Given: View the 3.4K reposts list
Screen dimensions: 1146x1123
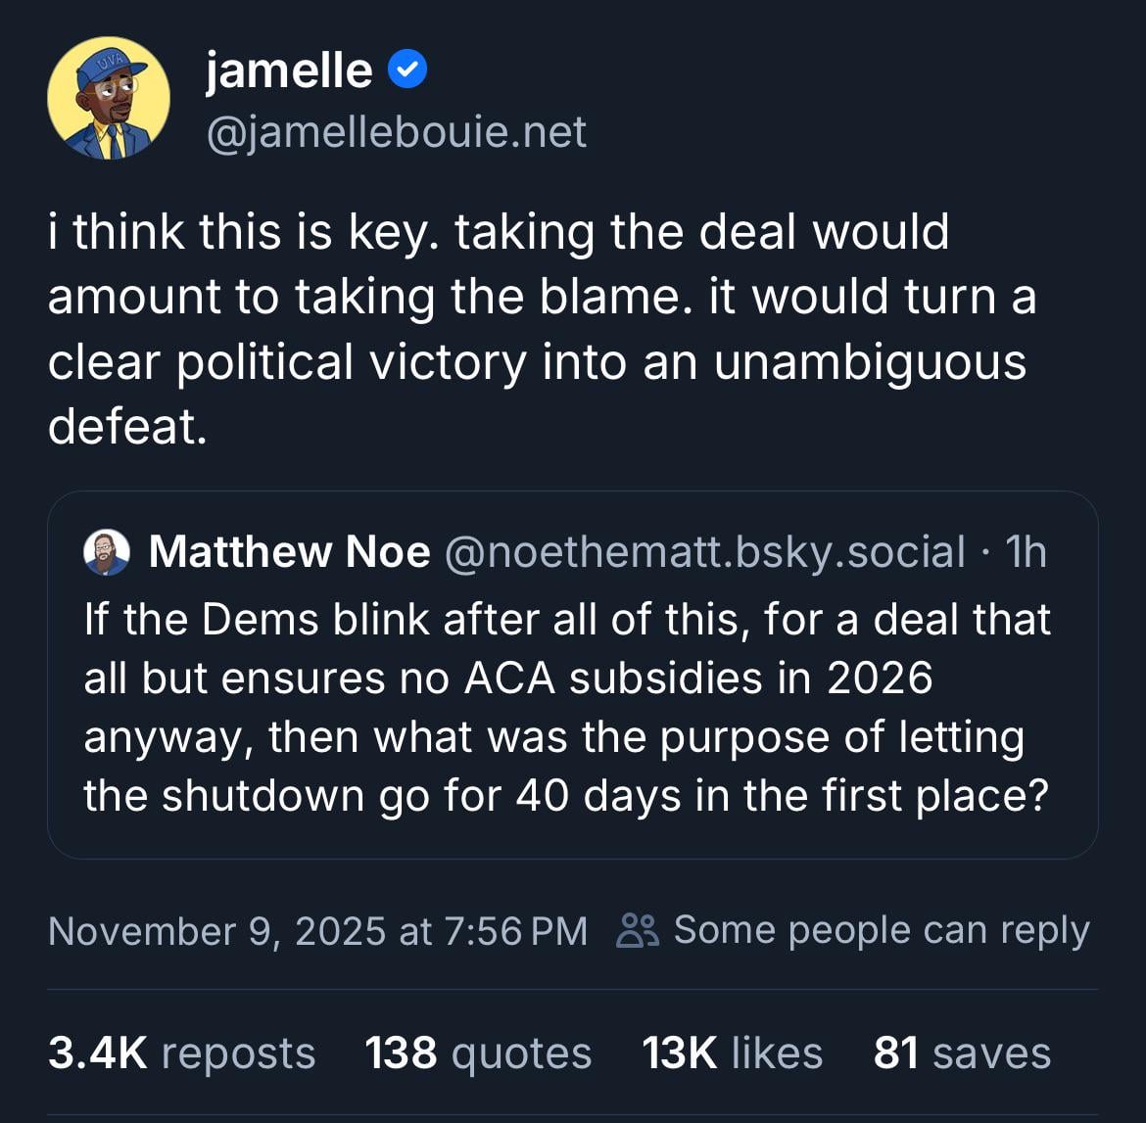Looking at the screenshot, I should 181,1053.
